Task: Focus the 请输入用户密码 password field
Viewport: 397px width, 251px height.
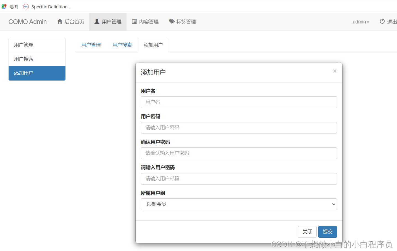Action: [239, 128]
